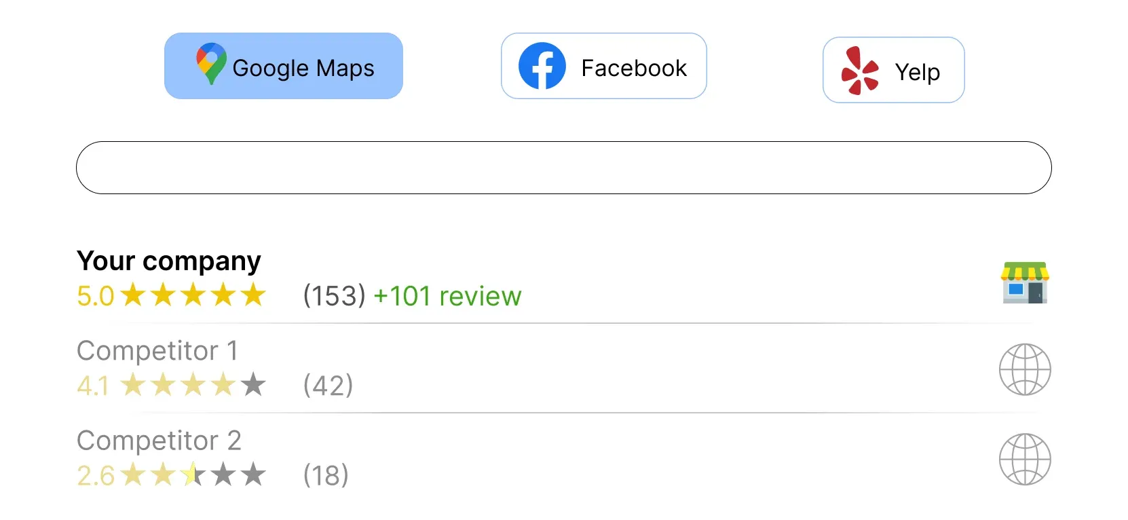Click the first star in Your company rating
The width and height of the screenshot is (1128, 520).
coord(134,295)
